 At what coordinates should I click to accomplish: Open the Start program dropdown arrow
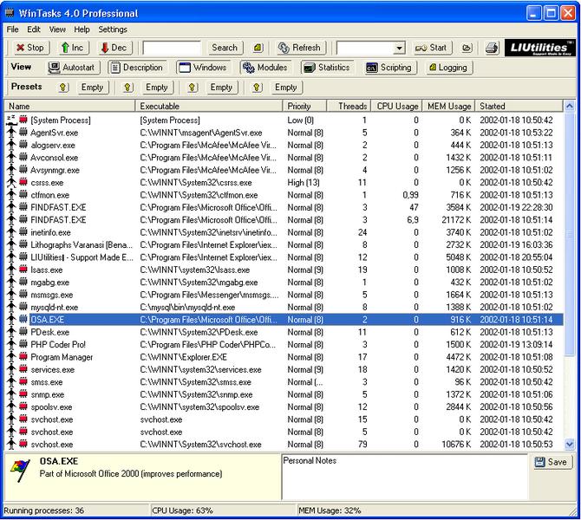[x=399, y=49]
